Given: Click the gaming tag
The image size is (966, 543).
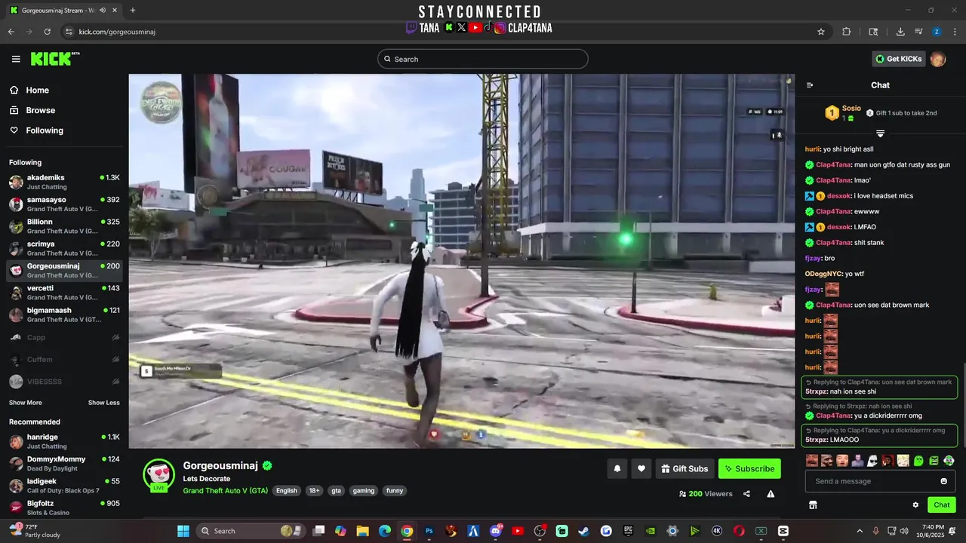Looking at the screenshot, I should tap(364, 490).
